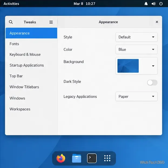The height and width of the screenshot is (168, 168).
Task: Open the clock showing Mar 8 10:27
Action: pyautogui.click(x=85, y=4)
